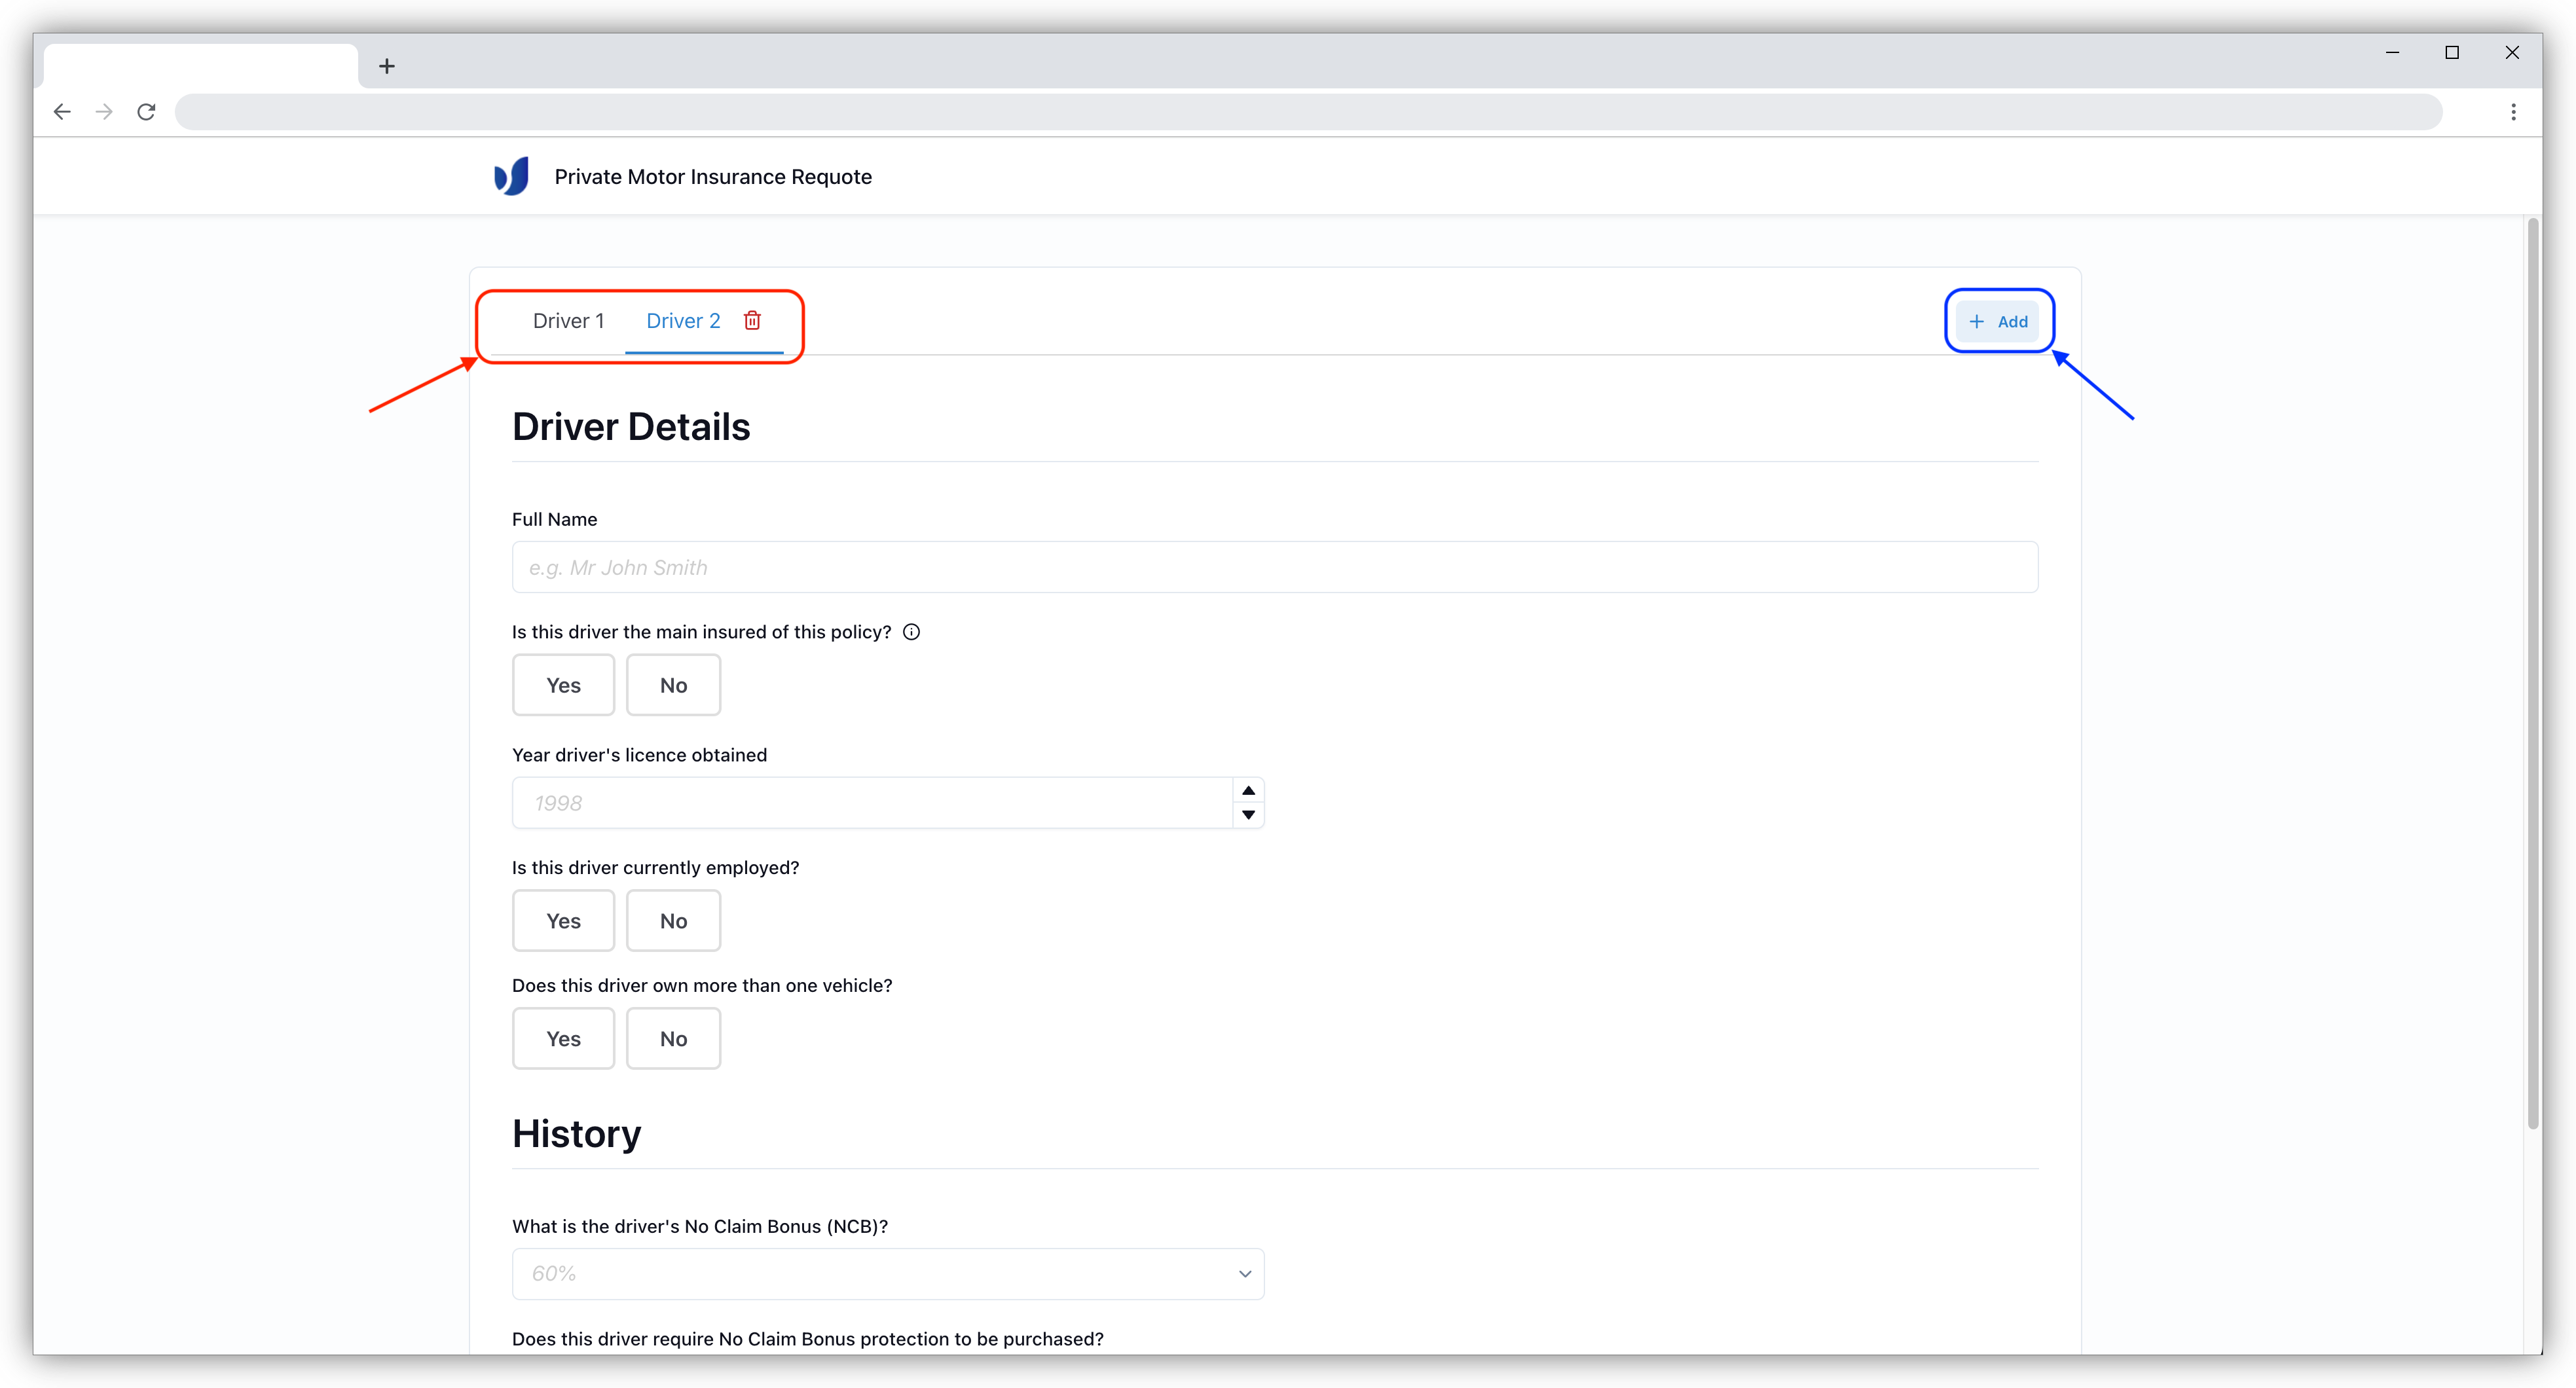Open a new browser tab
This screenshot has width=2576, height=1388.
pos(387,65)
